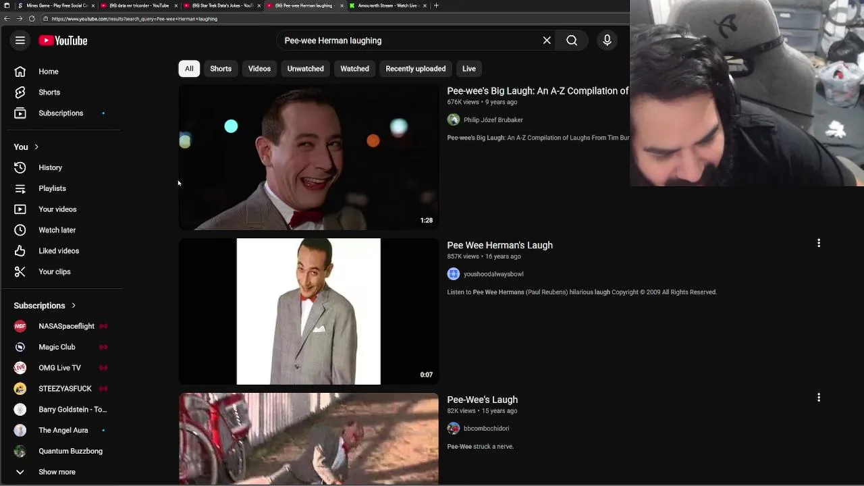The width and height of the screenshot is (864, 486).
Task: Close the Pee-wee Herman laughing browser tab
Action: click(342, 5)
